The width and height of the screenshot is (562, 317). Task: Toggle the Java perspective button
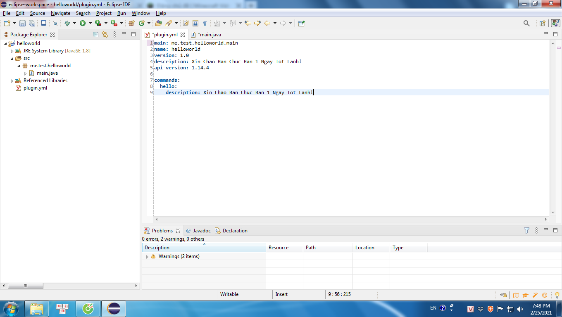(555, 24)
